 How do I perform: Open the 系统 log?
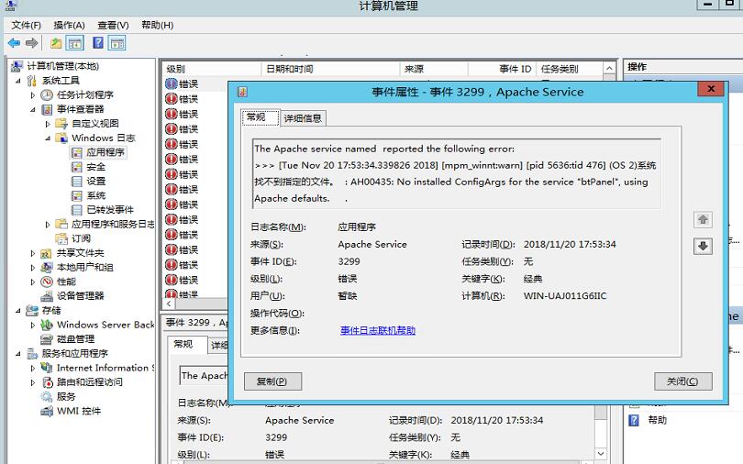click(96, 195)
